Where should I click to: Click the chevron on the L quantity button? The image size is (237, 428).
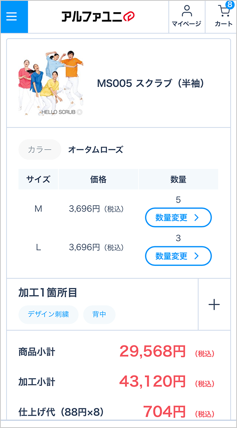click(197, 256)
